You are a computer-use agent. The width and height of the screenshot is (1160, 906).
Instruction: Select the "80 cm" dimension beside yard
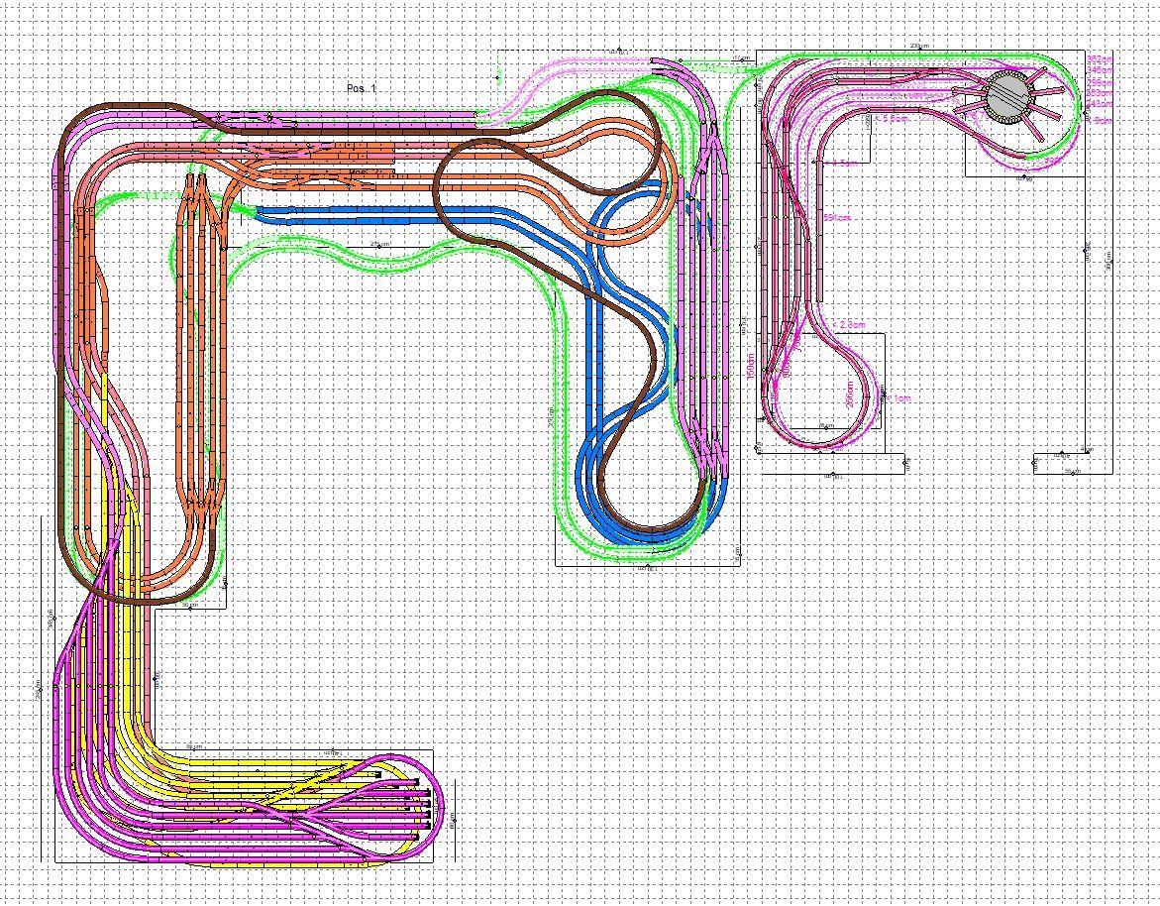click(x=453, y=822)
